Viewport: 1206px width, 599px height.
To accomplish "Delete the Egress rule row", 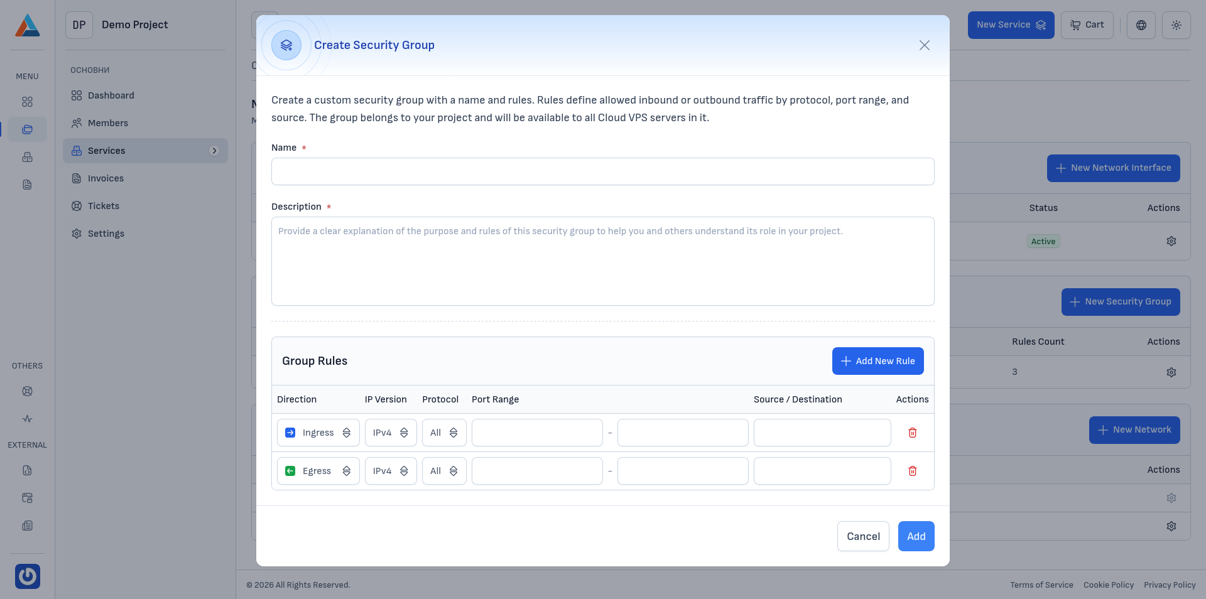I will (912, 471).
